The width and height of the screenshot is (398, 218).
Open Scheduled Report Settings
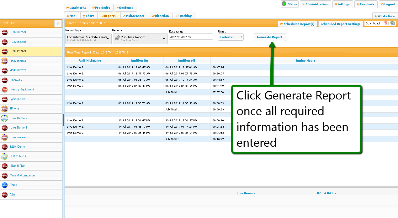[x=341, y=24]
